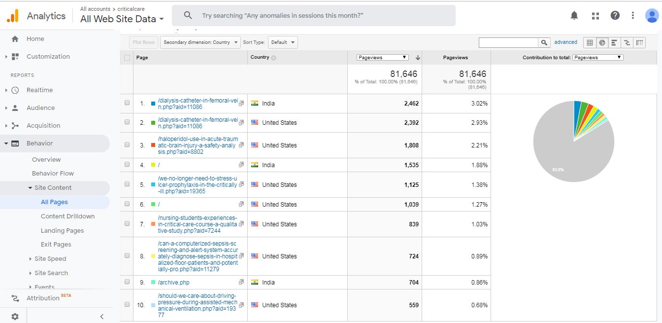The image size is (662, 323).
Task: Click the advanced filter link
Action: [565, 42]
